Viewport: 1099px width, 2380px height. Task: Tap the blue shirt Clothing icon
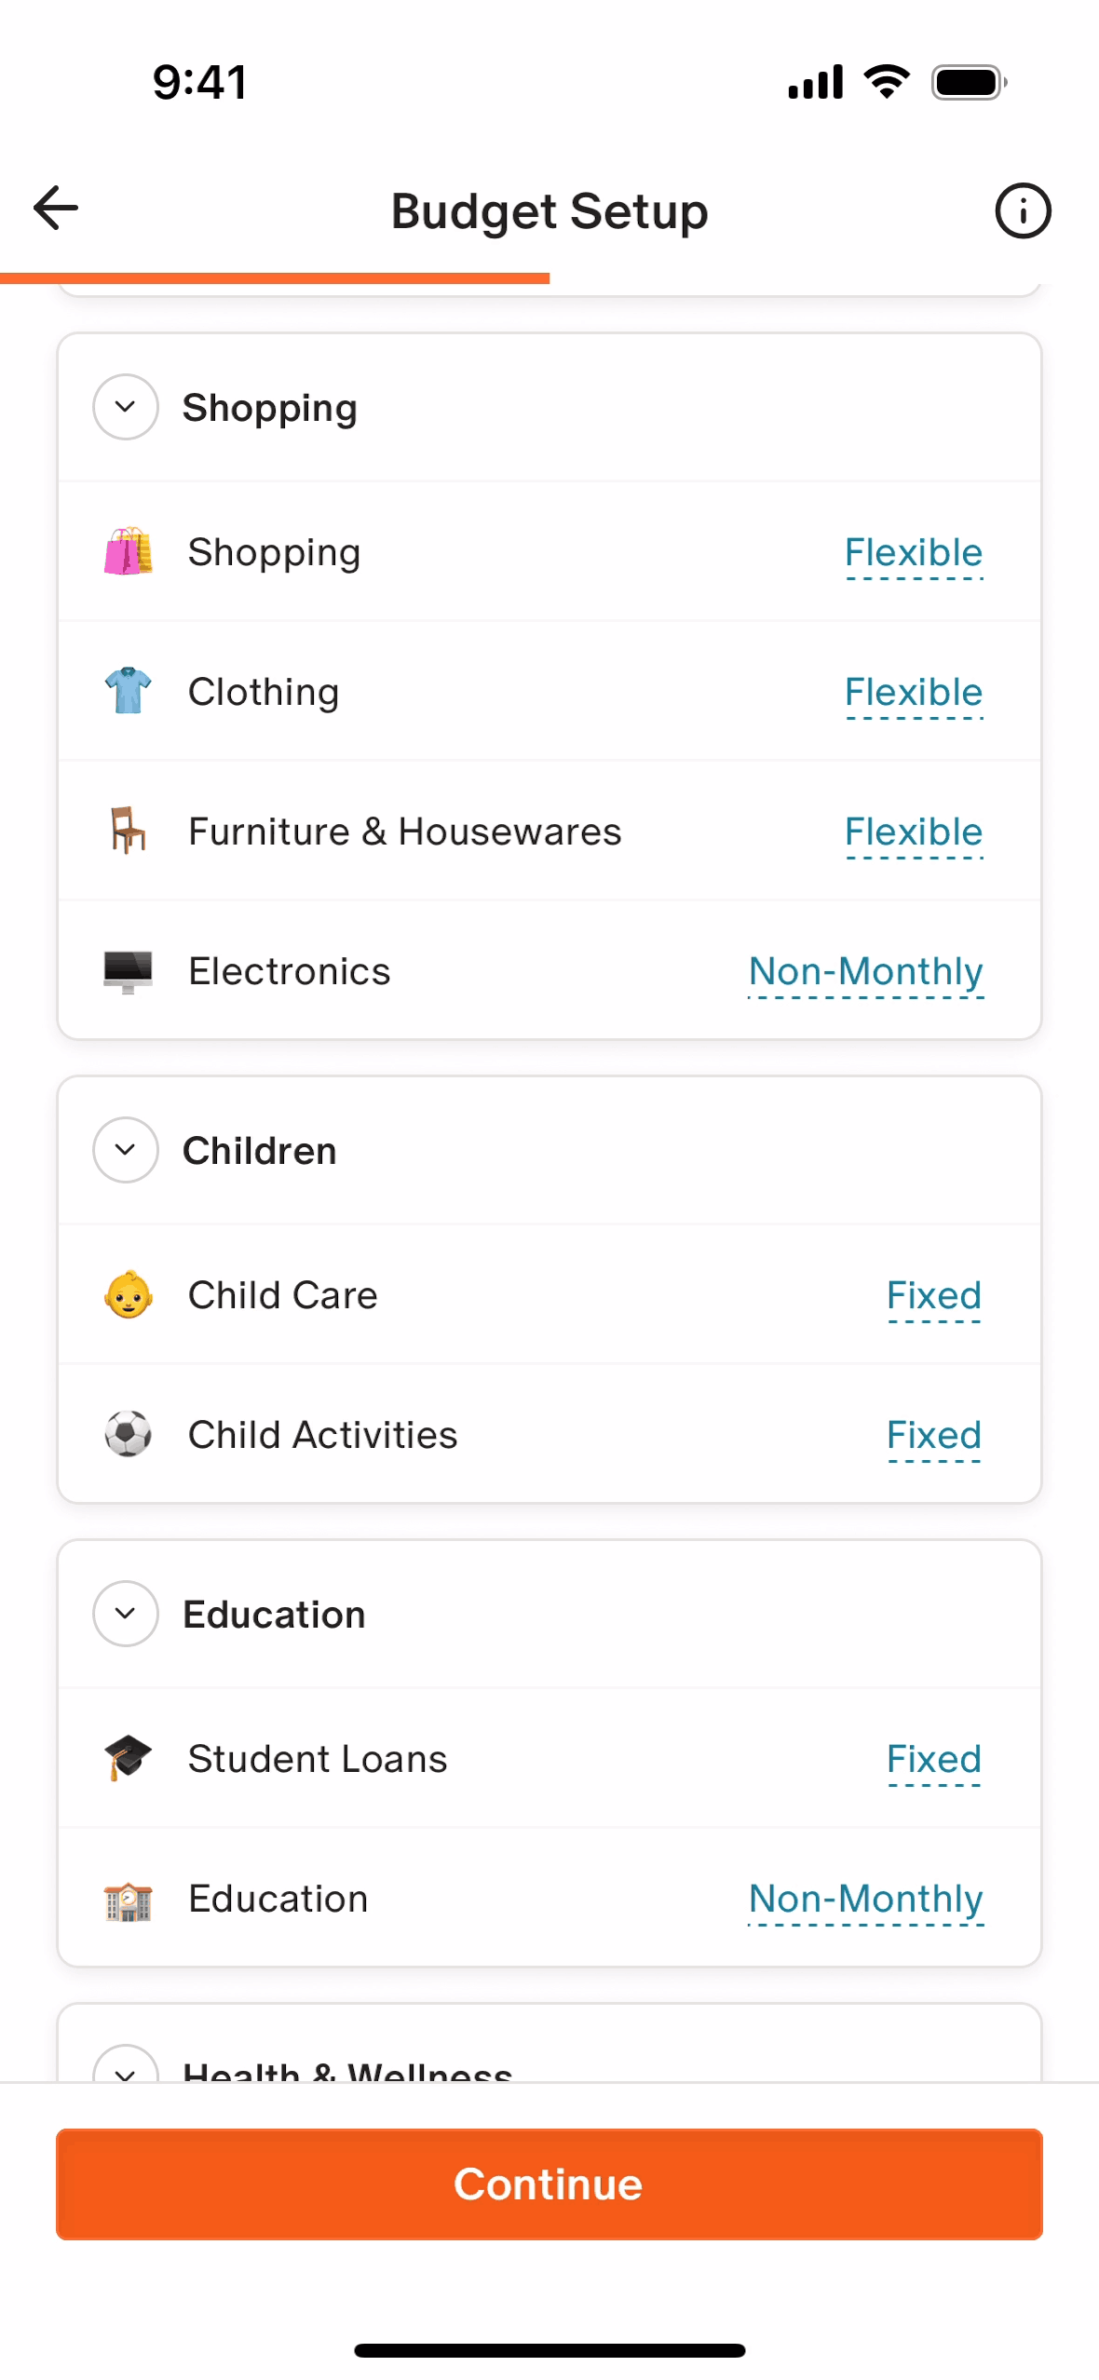pos(128,691)
